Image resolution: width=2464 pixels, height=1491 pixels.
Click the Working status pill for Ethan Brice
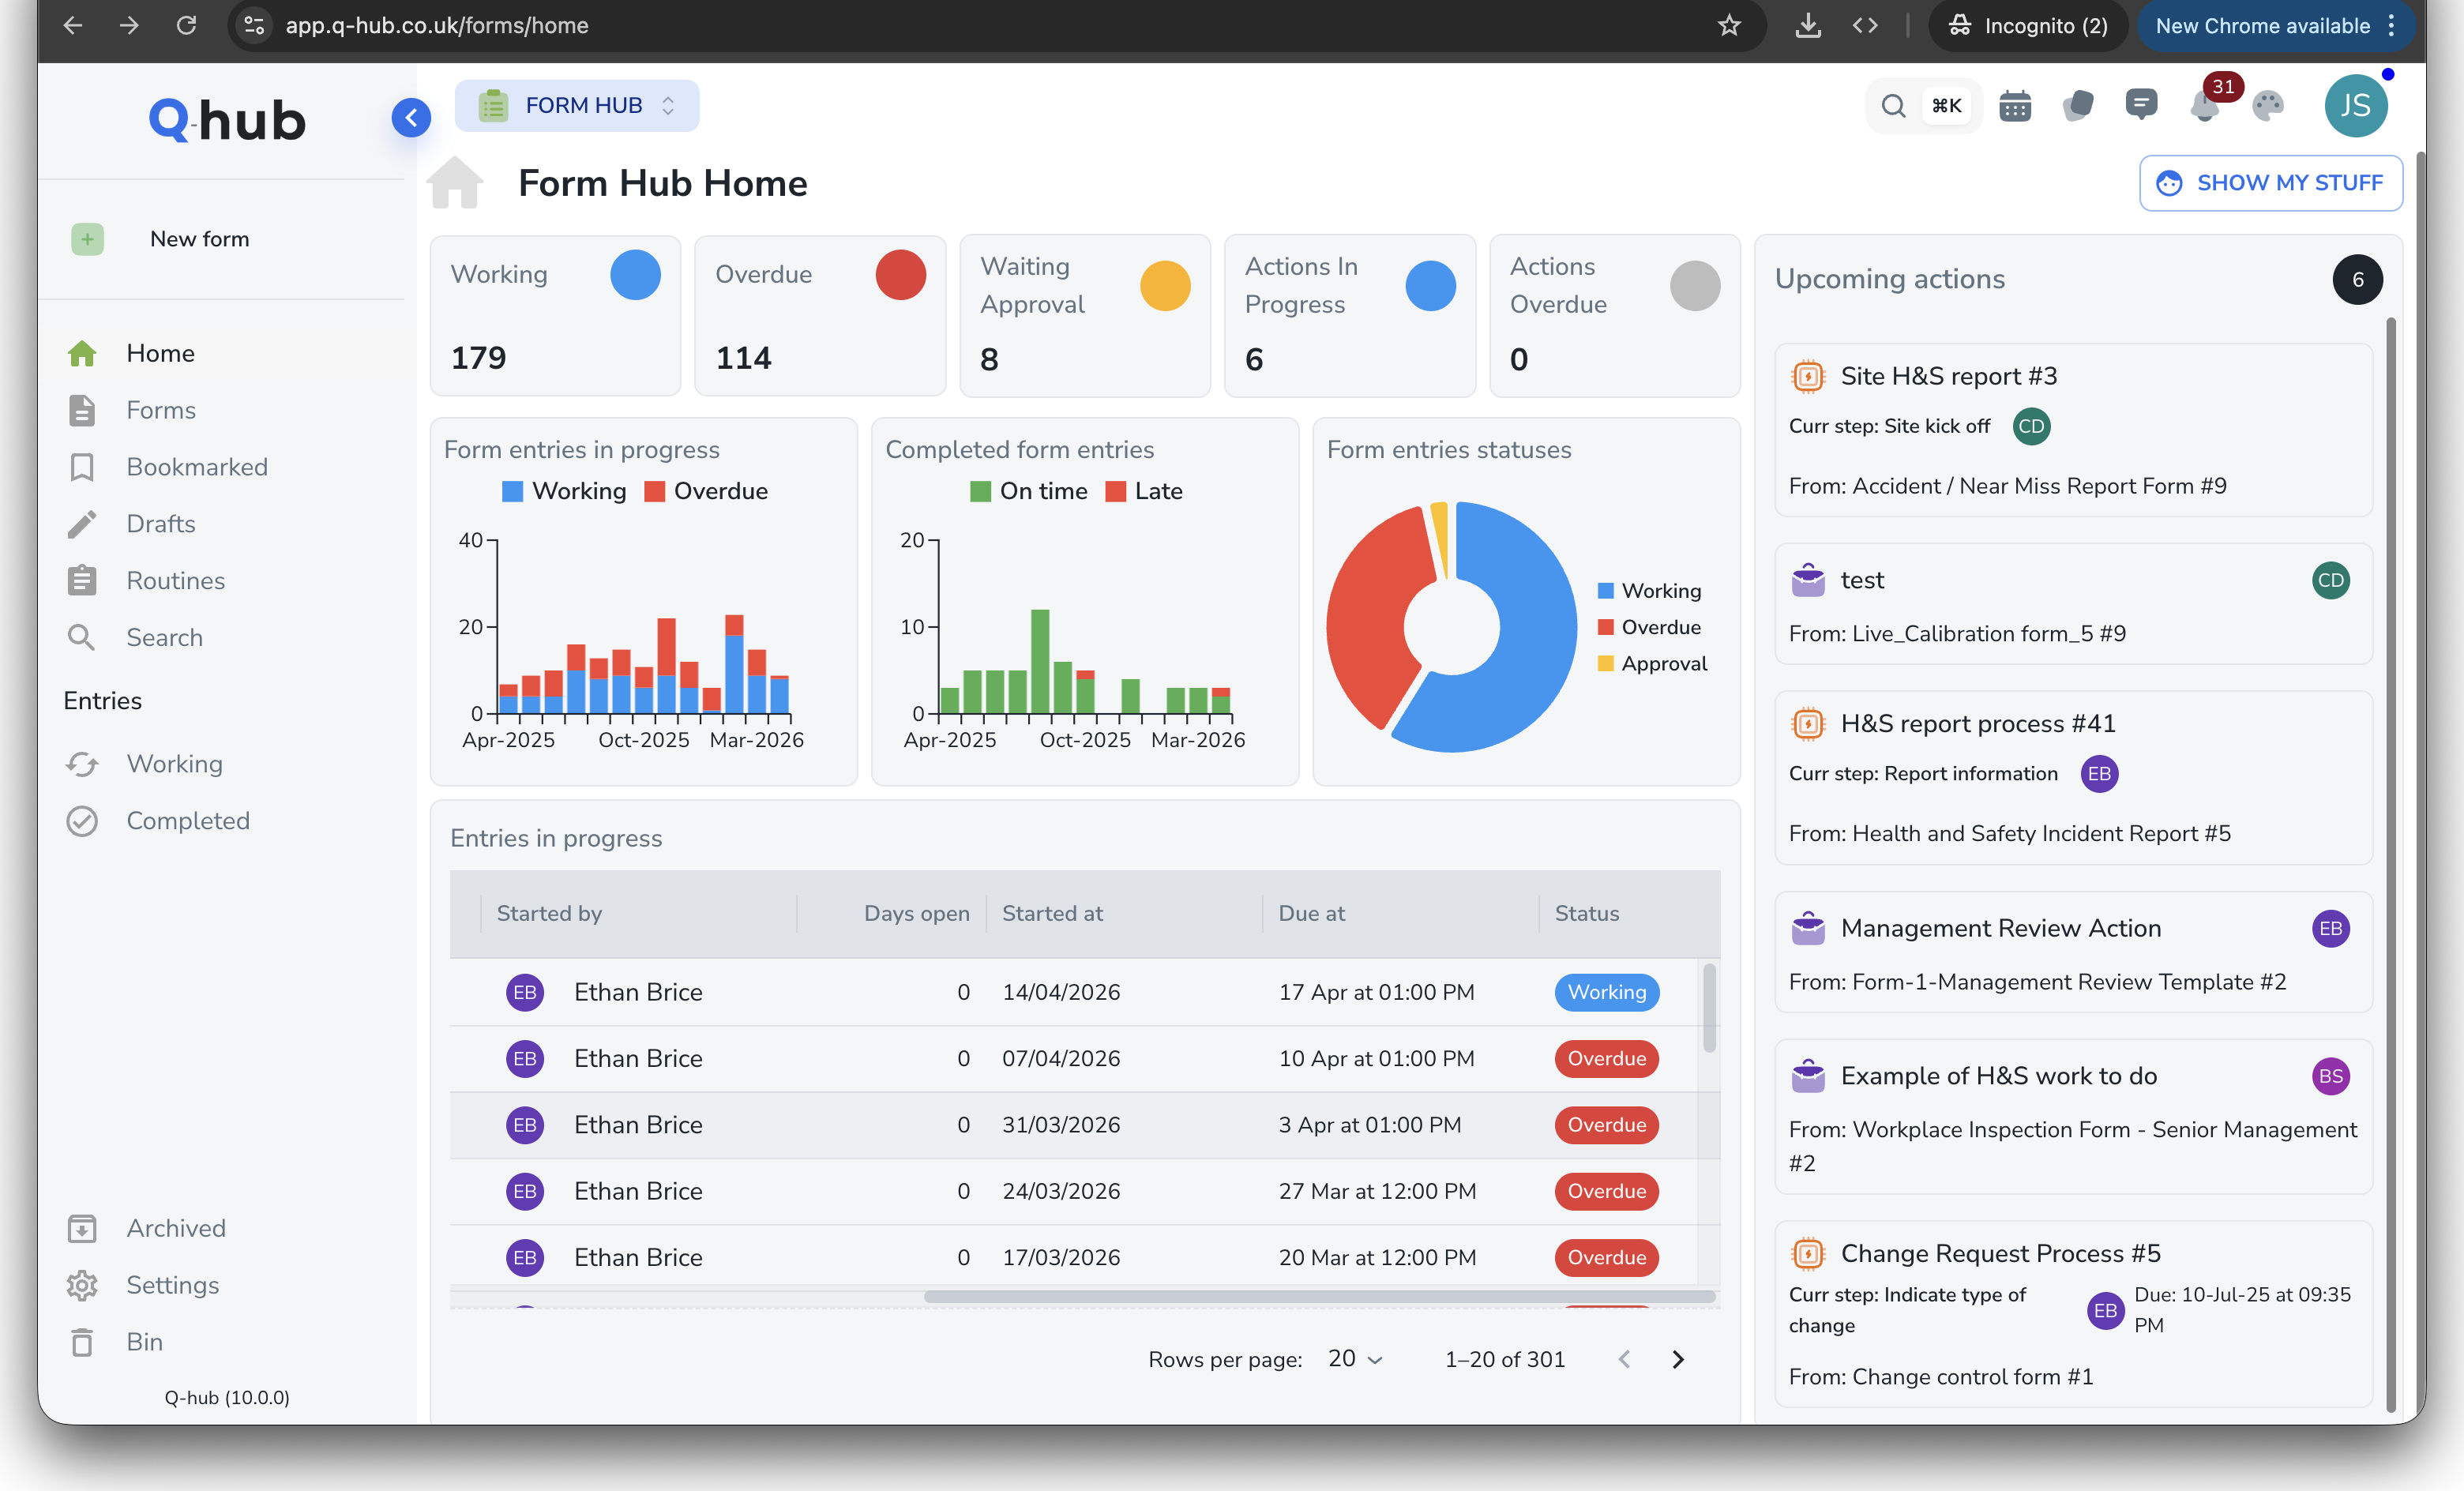pyautogui.click(x=1606, y=992)
